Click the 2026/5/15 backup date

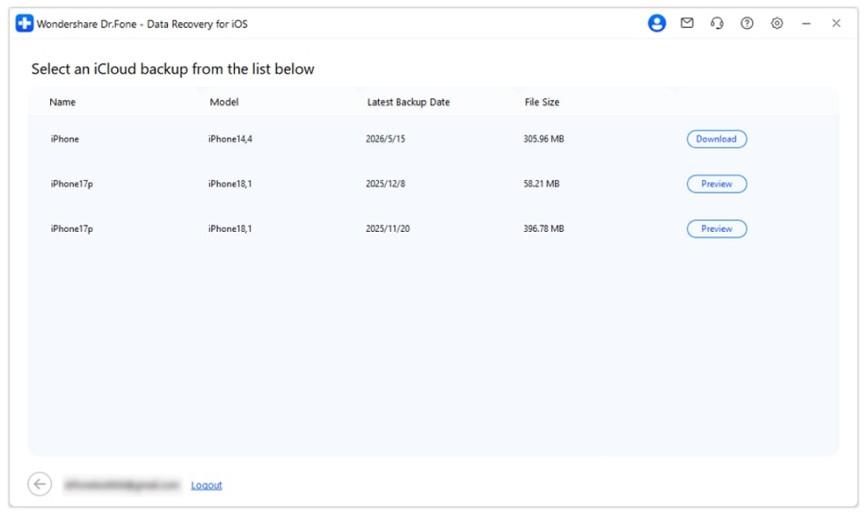(x=386, y=139)
